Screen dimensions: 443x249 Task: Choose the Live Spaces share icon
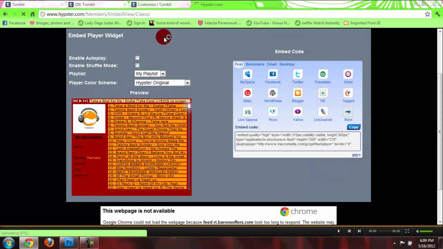247,111
